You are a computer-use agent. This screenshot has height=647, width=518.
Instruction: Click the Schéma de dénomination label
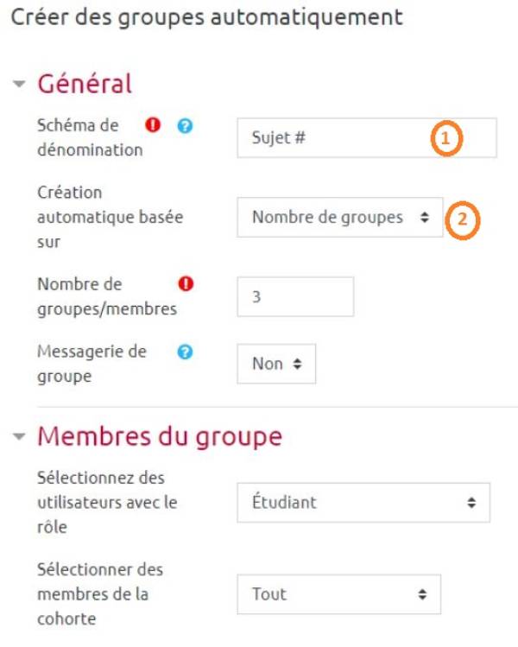(90, 137)
